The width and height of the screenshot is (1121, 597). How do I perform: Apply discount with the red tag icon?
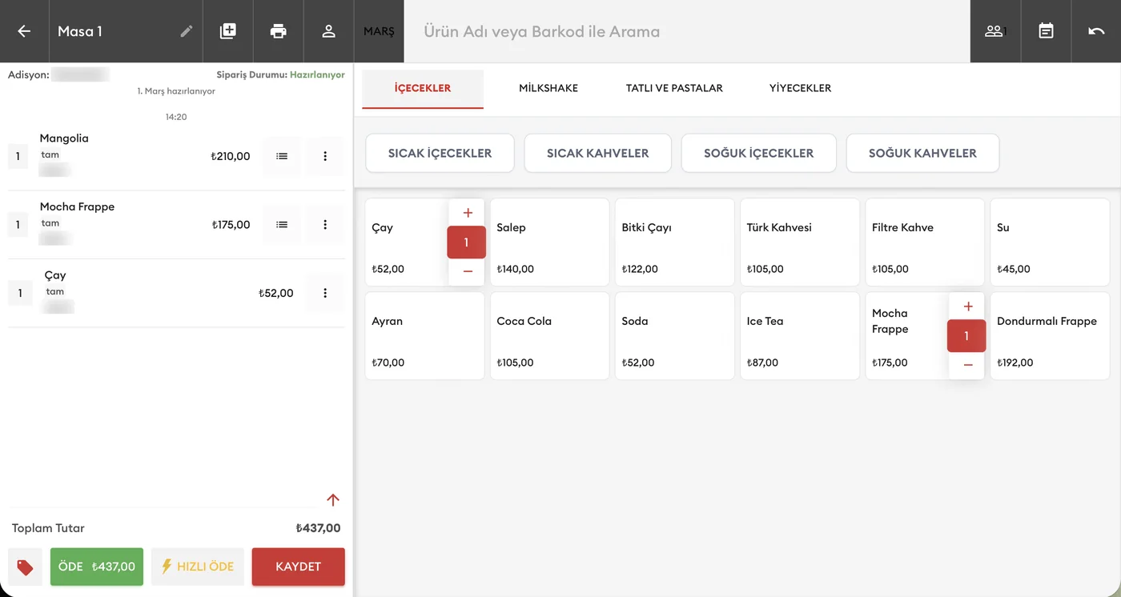click(25, 567)
